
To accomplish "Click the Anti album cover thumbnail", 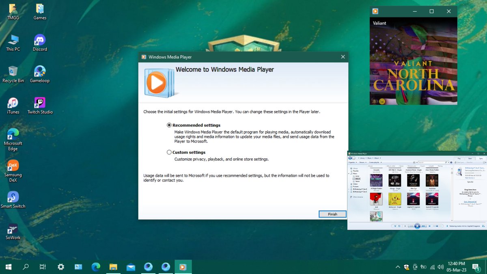I will [376, 199].
